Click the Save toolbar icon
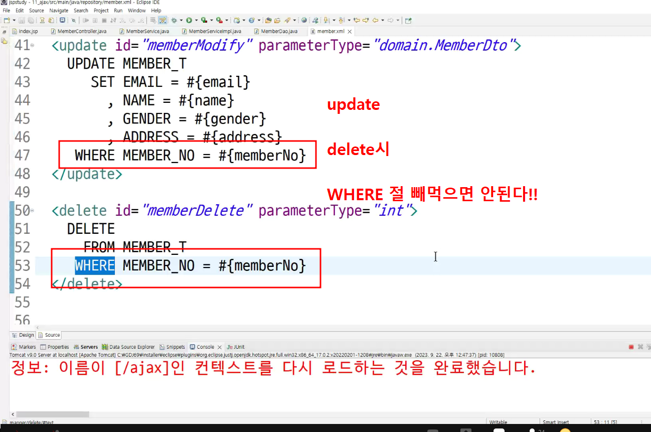This screenshot has width=651, height=432. (x=22, y=21)
